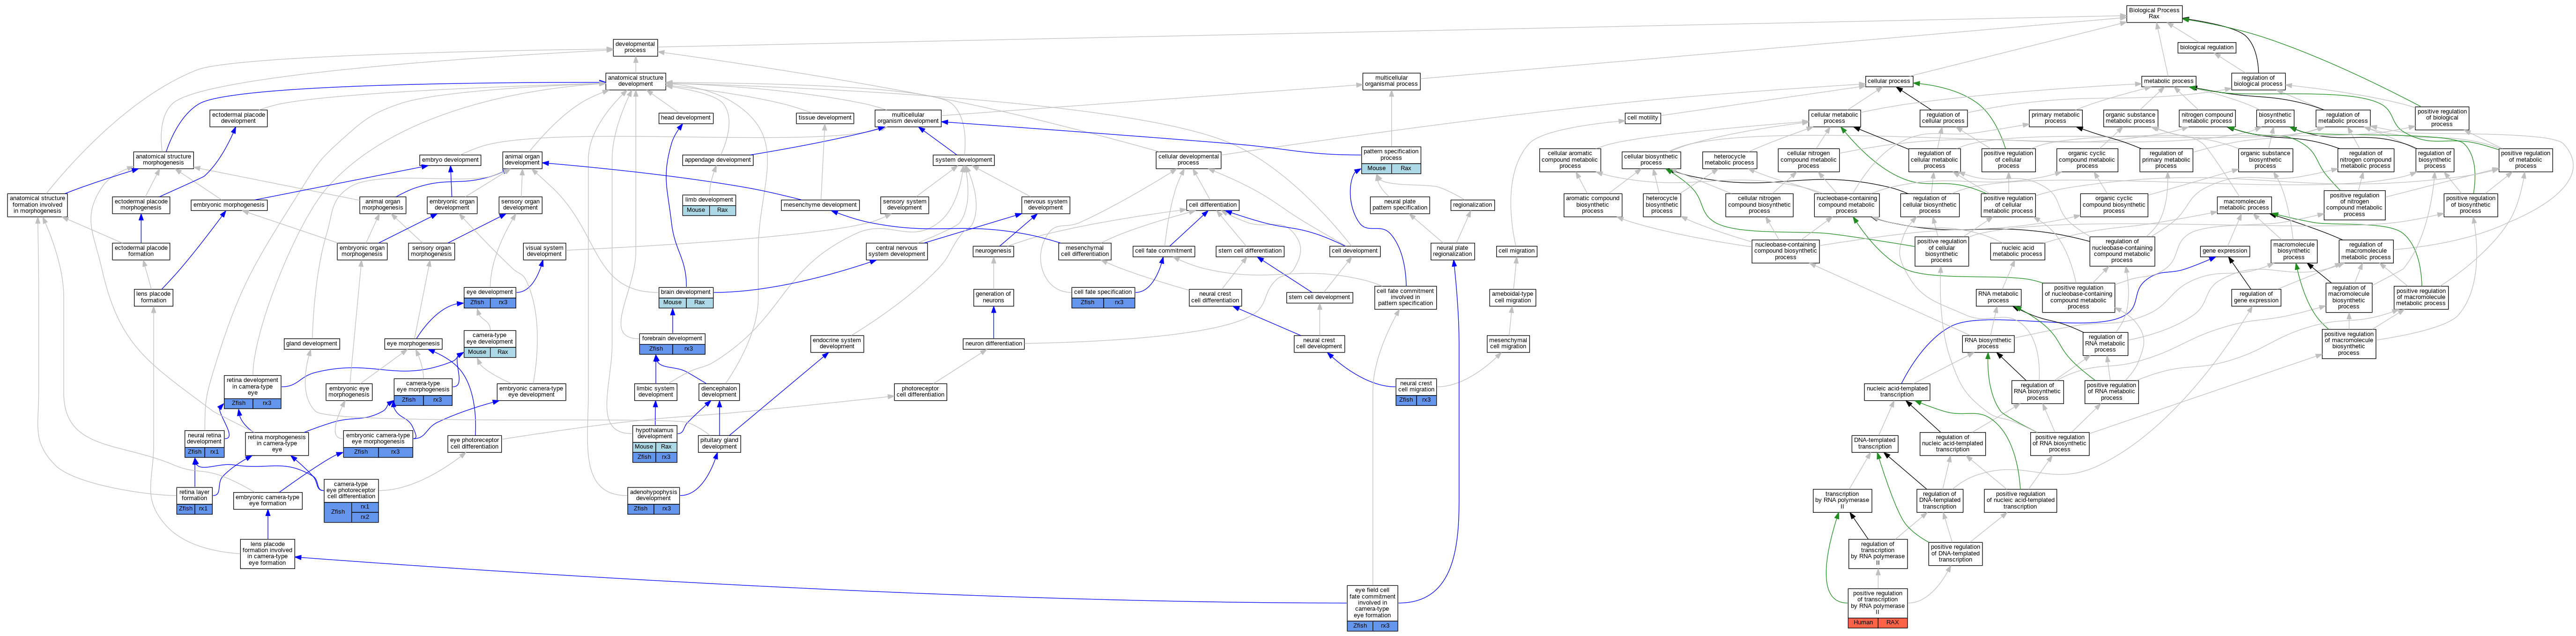Select the 'forebrain development' node label

(x=672, y=338)
